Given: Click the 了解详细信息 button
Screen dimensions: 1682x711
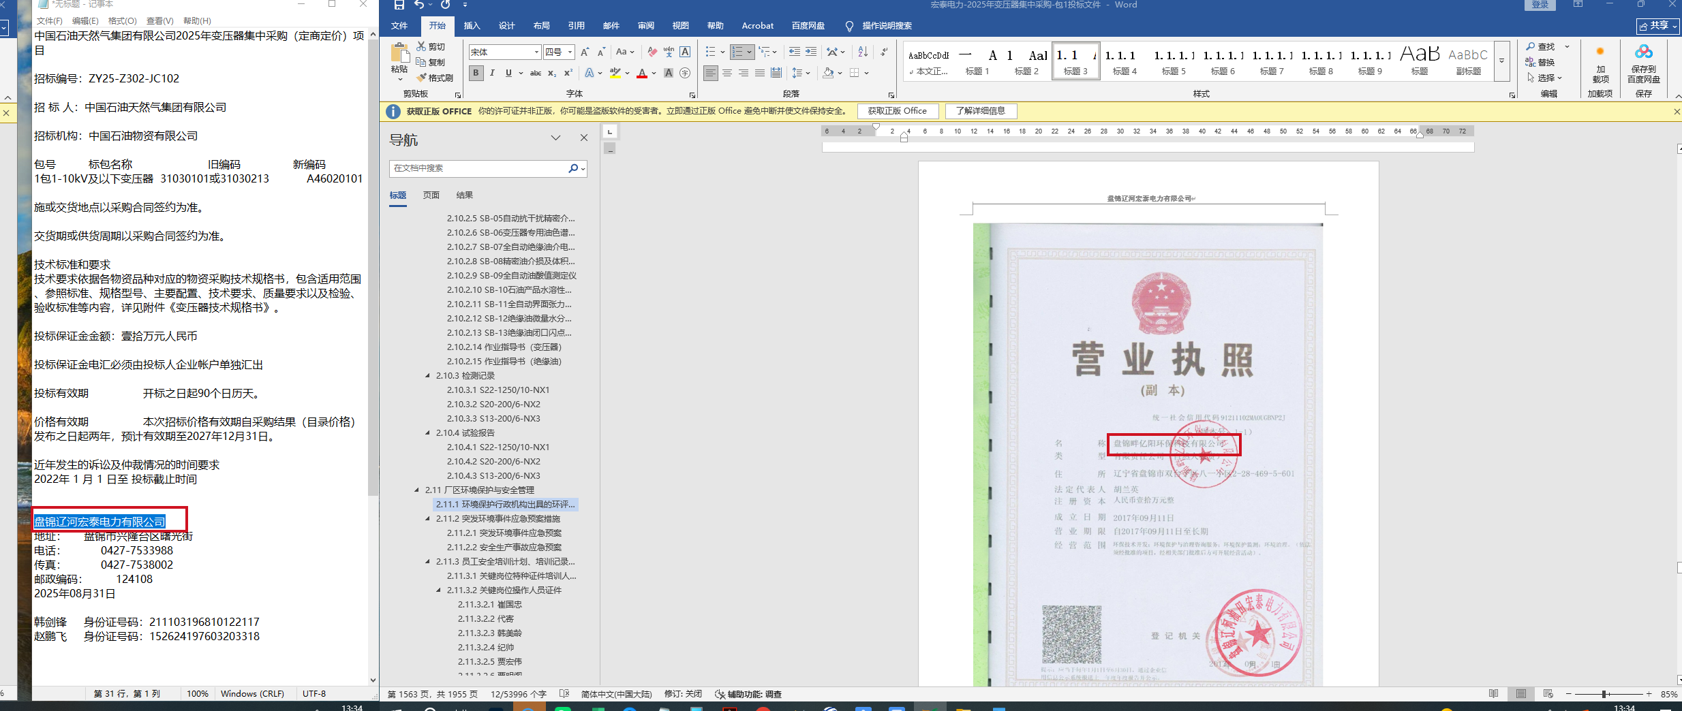Looking at the screenshot, I should point(980,111).
